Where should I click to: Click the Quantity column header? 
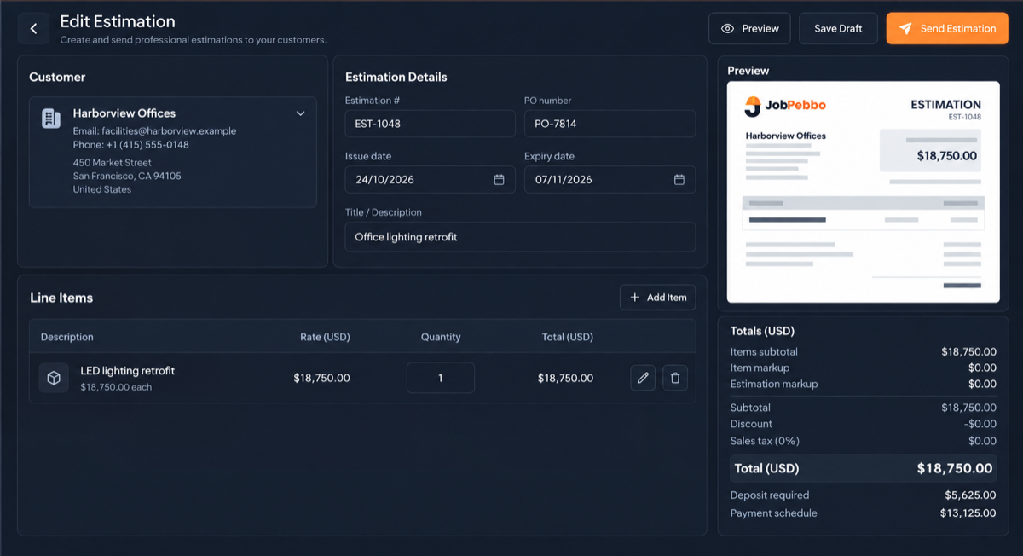pyautogui.click(x=441, y=337)
